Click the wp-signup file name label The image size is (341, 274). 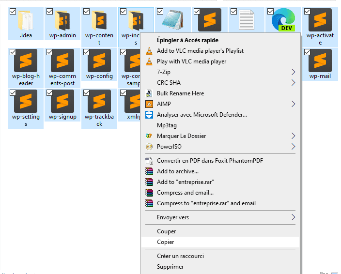click(x=62, y=117)
